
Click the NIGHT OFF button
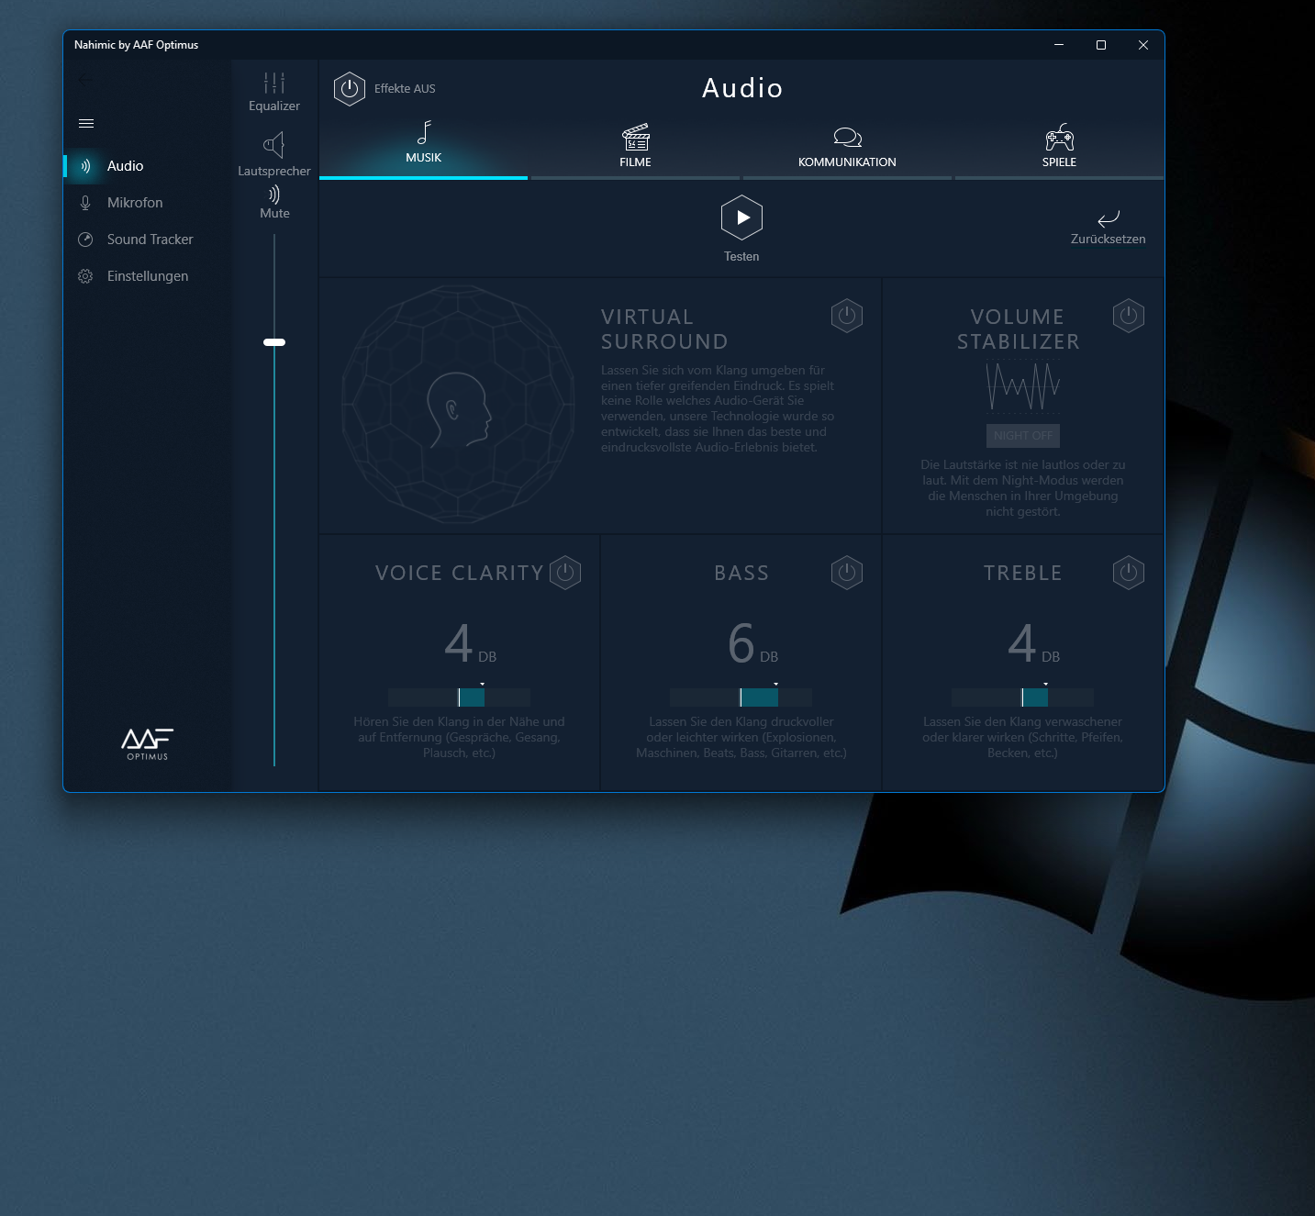[x=1023, y=436]
